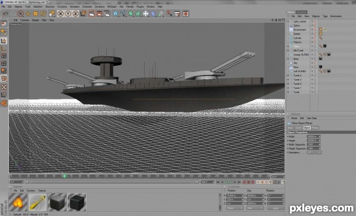356x216 pixels.
Task: Click the dark material tag on Floor
Action: [320, 67]
